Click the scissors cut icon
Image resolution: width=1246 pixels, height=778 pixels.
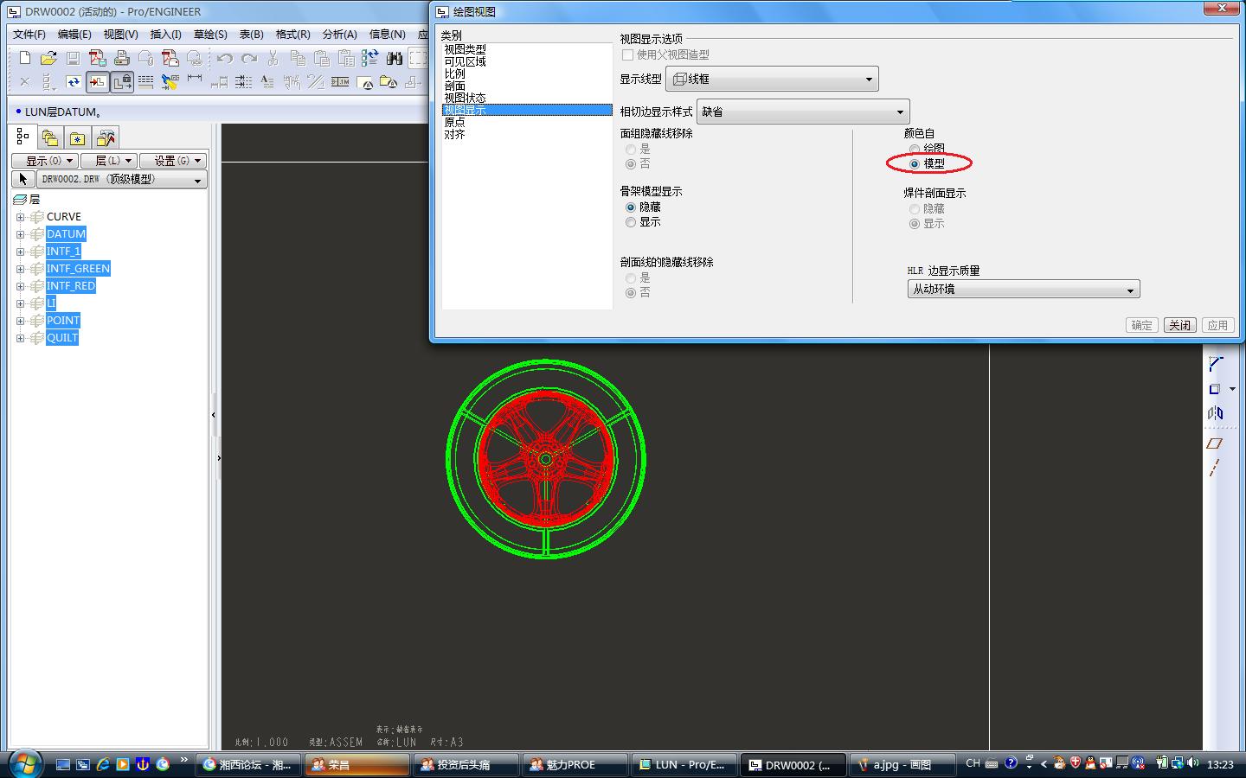(273, 58)
